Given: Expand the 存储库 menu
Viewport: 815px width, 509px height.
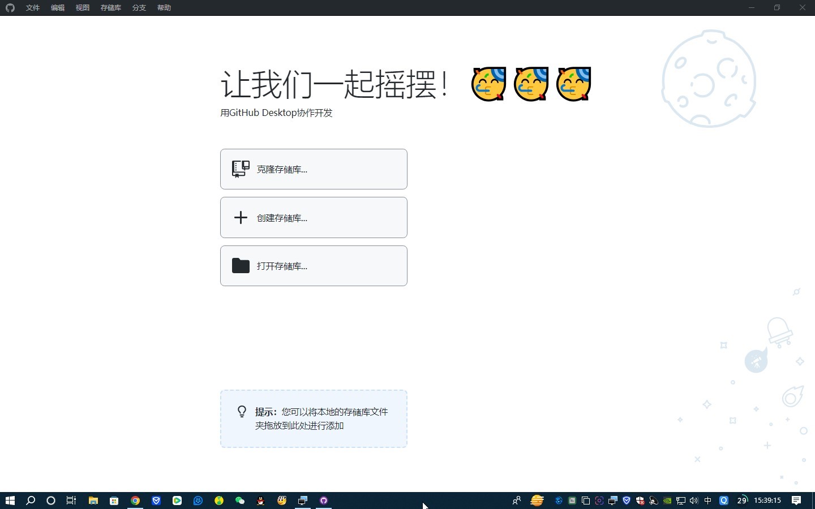Looking at the screenshot, I should tap(111, 8).
